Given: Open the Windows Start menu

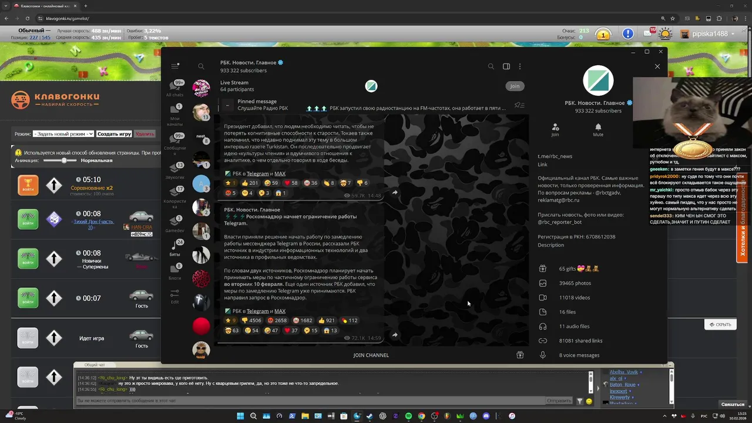Looking at the screenshot, I should [x=240, y=416].
